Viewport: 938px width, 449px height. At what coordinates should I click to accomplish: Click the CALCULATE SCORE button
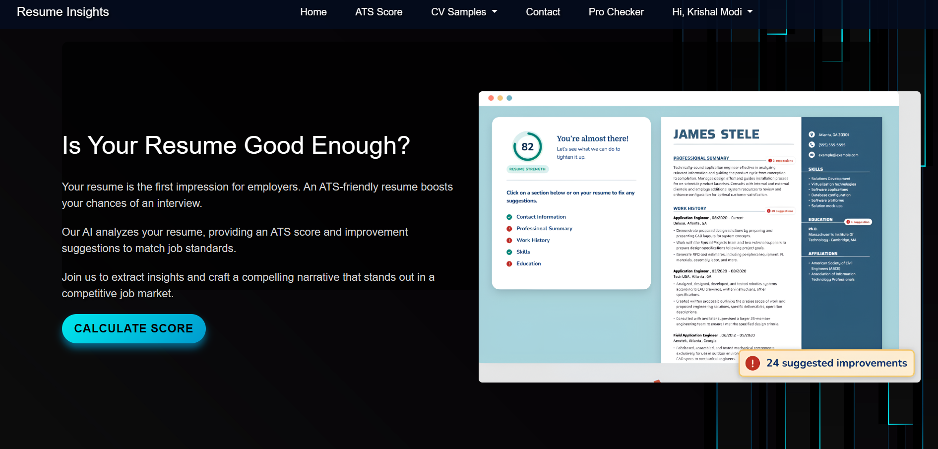[134, 328]
